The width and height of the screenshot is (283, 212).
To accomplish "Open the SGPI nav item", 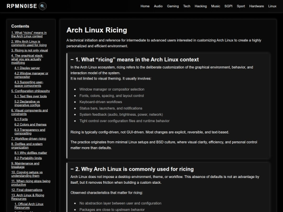I will 228,6.
